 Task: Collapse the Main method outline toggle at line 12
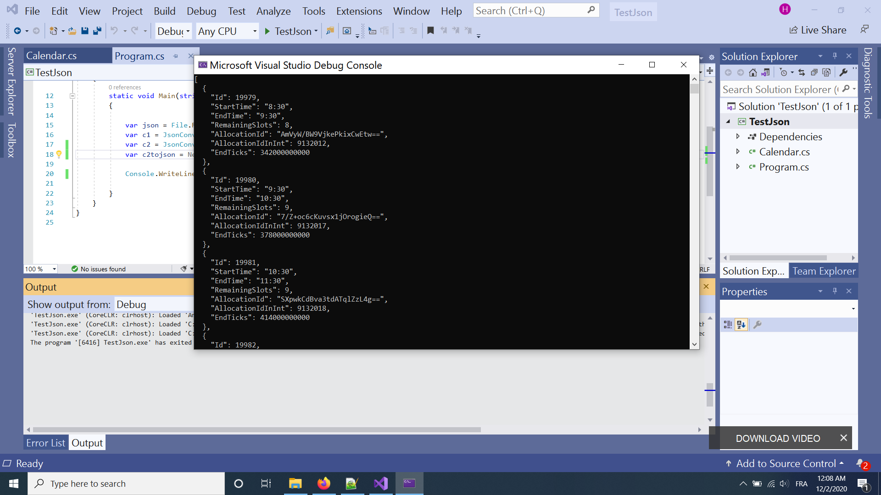(72, 96)
